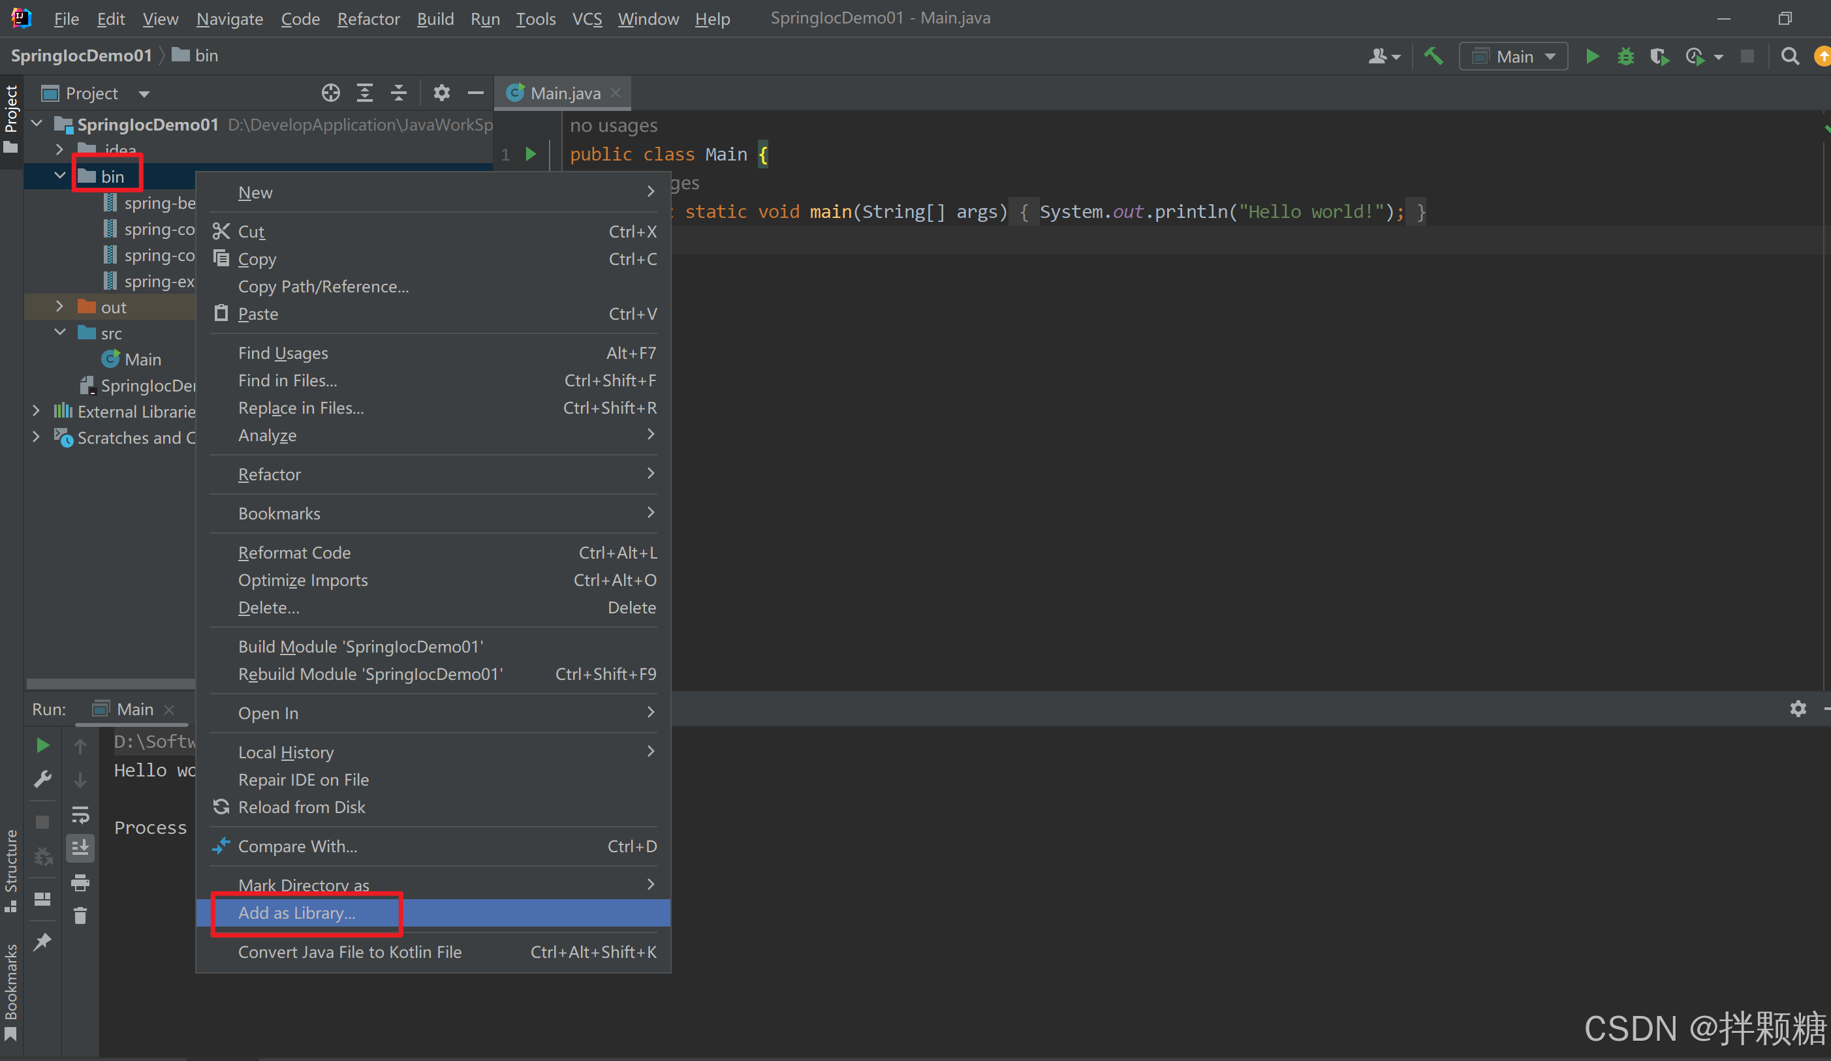Open the Refactor menu in menu bar
Viewport: 1831px width, 1061px height.
coord(368,19)
